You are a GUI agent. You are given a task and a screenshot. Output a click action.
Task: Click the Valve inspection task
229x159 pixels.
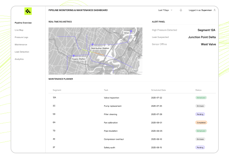pyautogui.click(x=111, y=98)
